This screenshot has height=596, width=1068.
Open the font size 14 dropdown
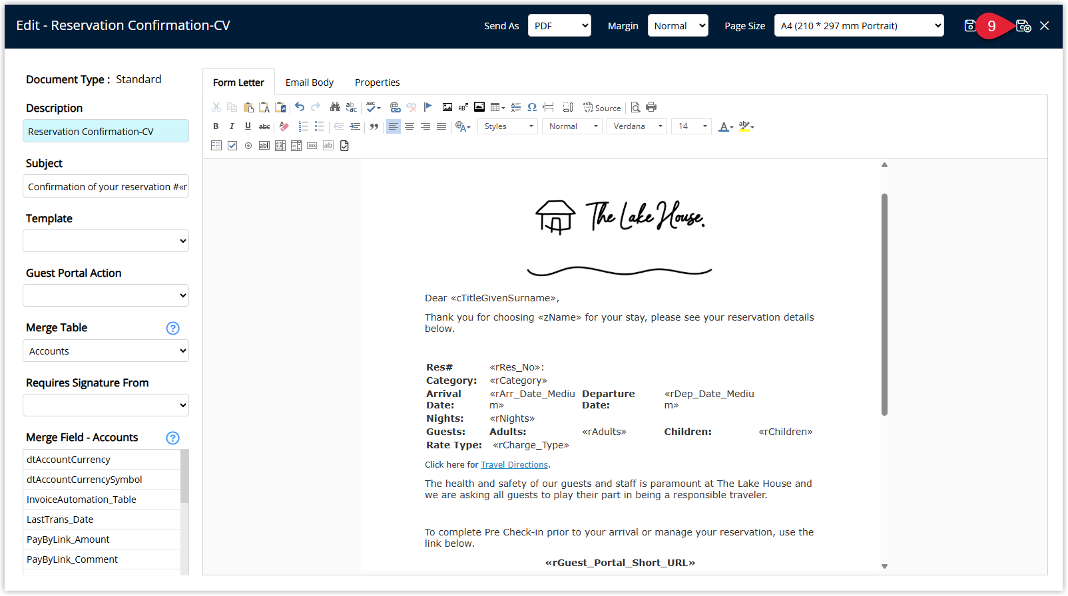click(x=691, y=126)
